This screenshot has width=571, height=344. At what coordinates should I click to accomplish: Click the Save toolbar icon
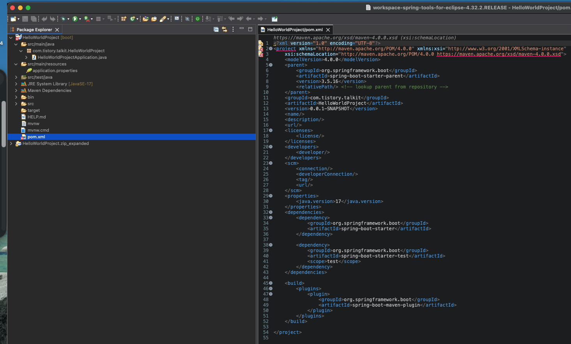[25, 19]
